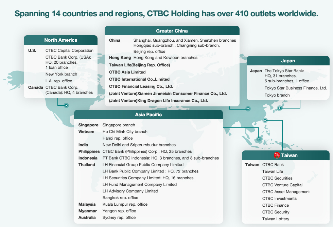The width and height of the screenshot is (333, 227).
Task: Click the page headline about 410 outlets
Action: tap(166, 14)
